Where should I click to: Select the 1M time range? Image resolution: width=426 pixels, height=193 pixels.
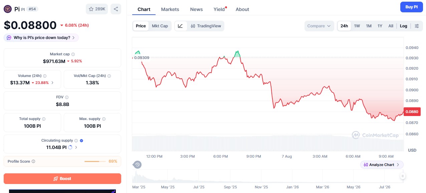(x=369, y=26)
